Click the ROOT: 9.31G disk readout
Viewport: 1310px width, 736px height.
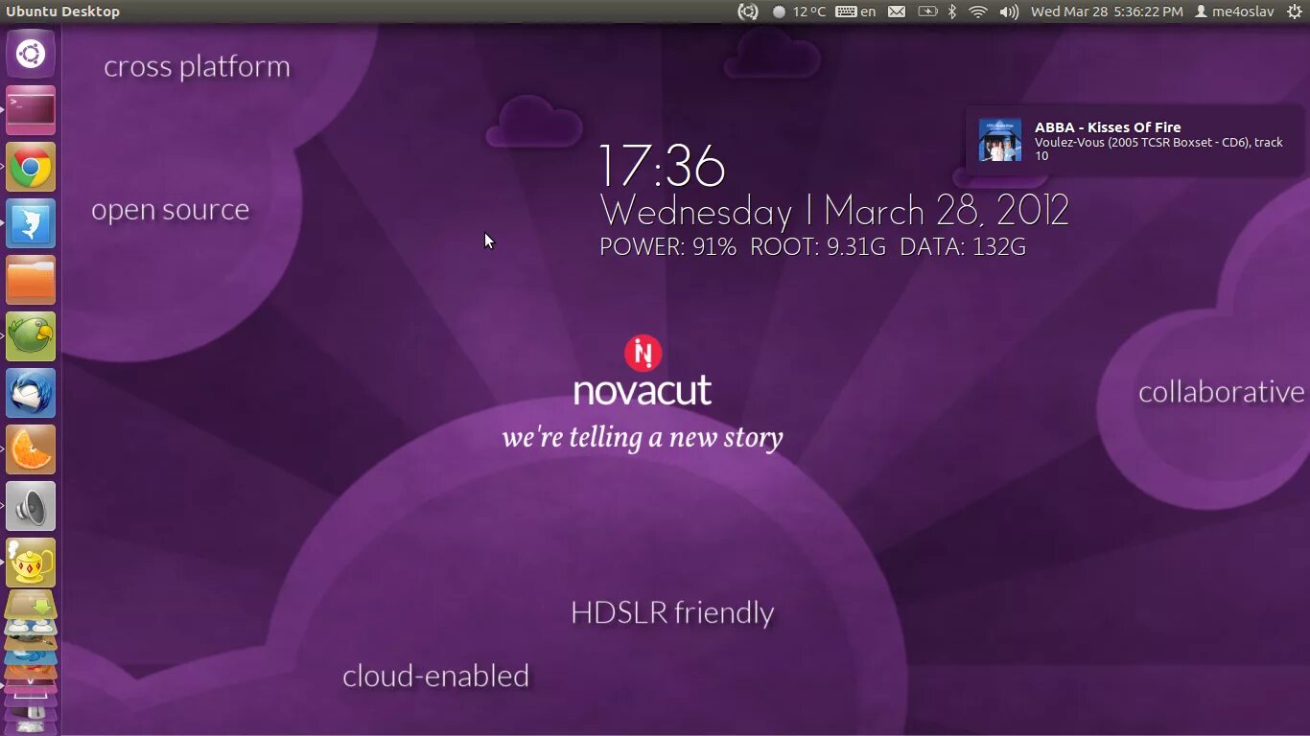coord(818,247)
